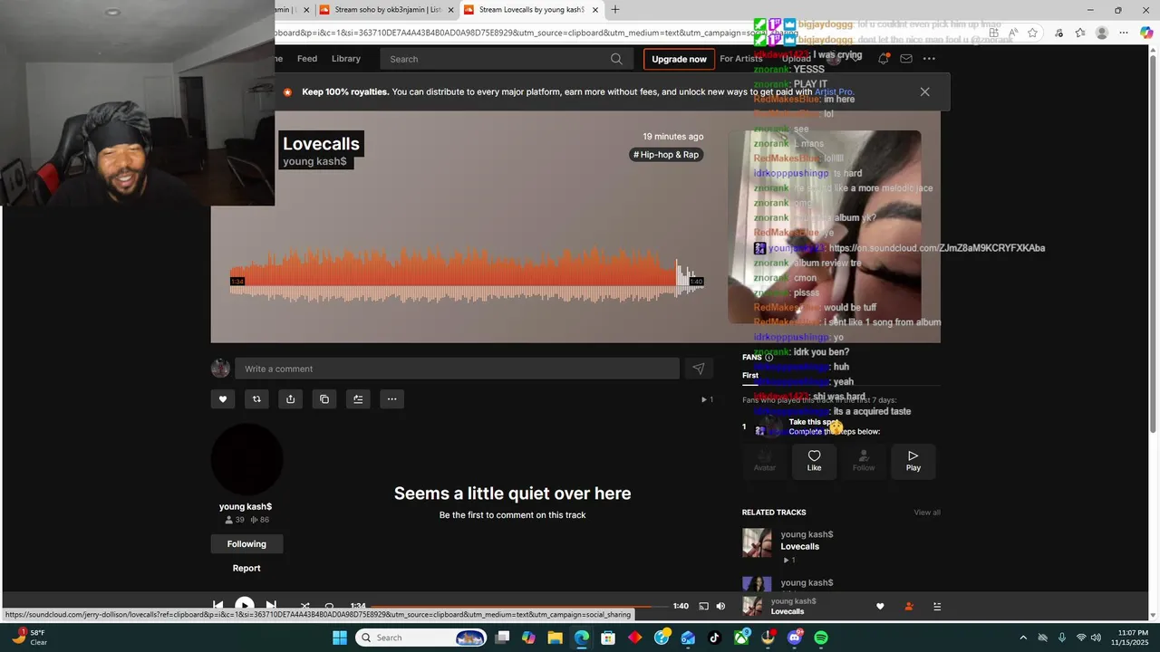Open the Artist Pro link in banner

point(834,92)
